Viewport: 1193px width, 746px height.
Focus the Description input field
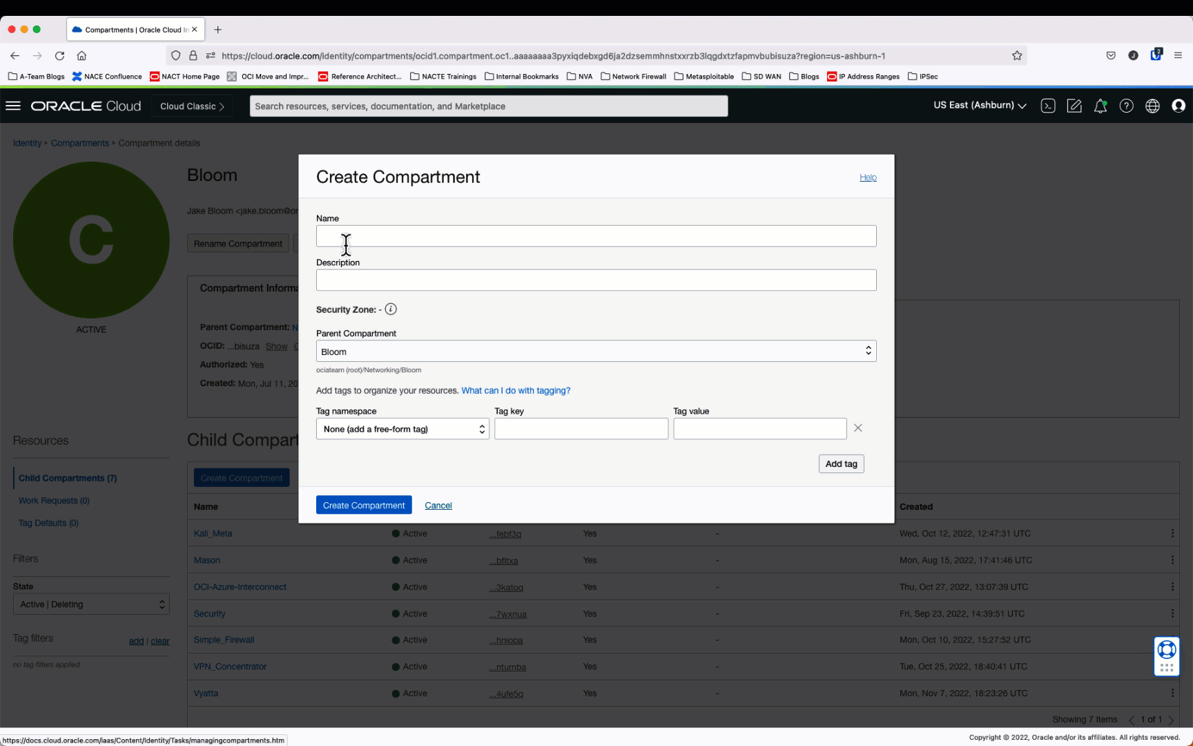point(596,280)
